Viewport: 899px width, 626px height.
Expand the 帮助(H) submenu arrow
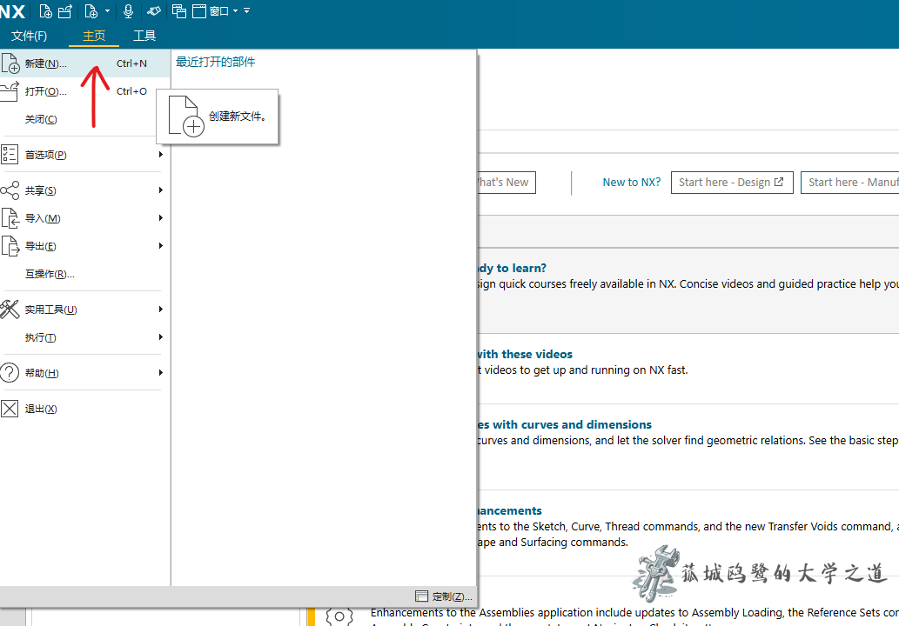(160, 373)
